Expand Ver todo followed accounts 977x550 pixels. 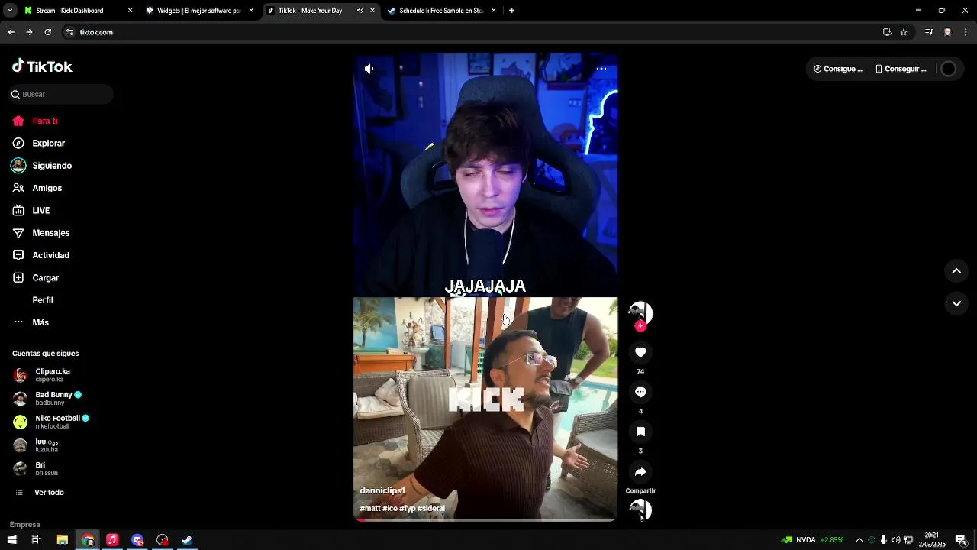40,493
